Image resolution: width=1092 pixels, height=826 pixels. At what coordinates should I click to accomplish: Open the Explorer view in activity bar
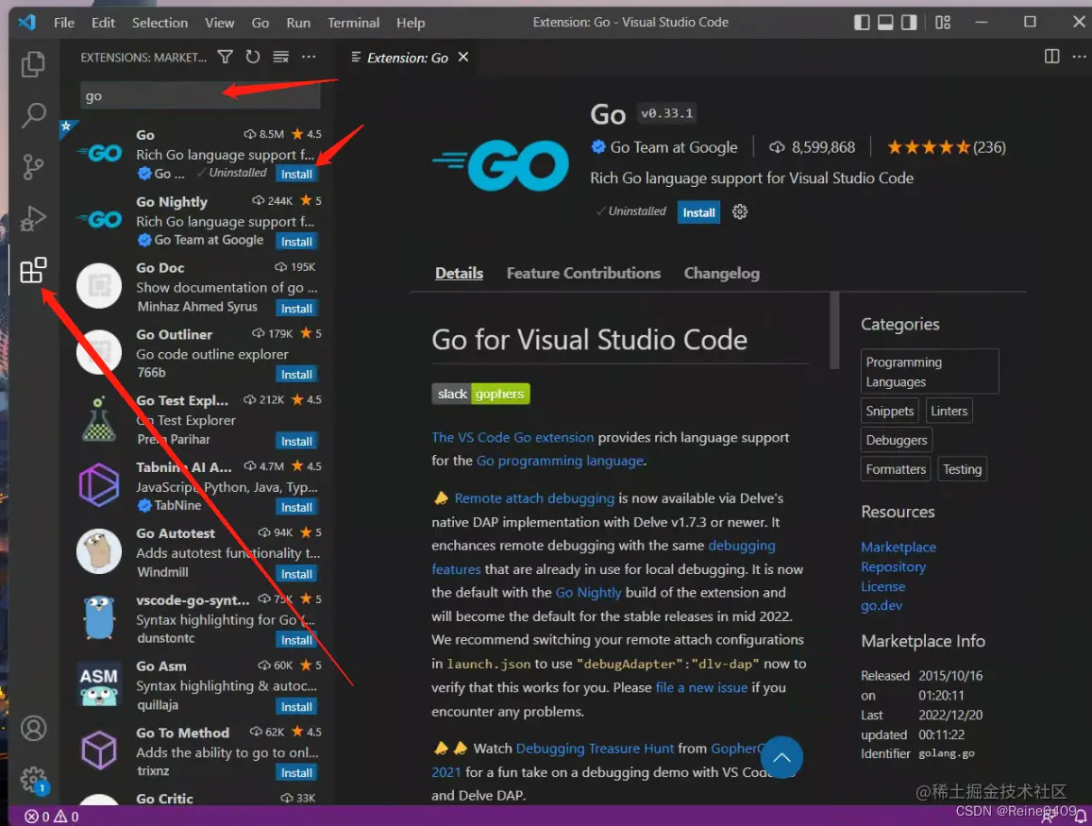coord(33,64)
